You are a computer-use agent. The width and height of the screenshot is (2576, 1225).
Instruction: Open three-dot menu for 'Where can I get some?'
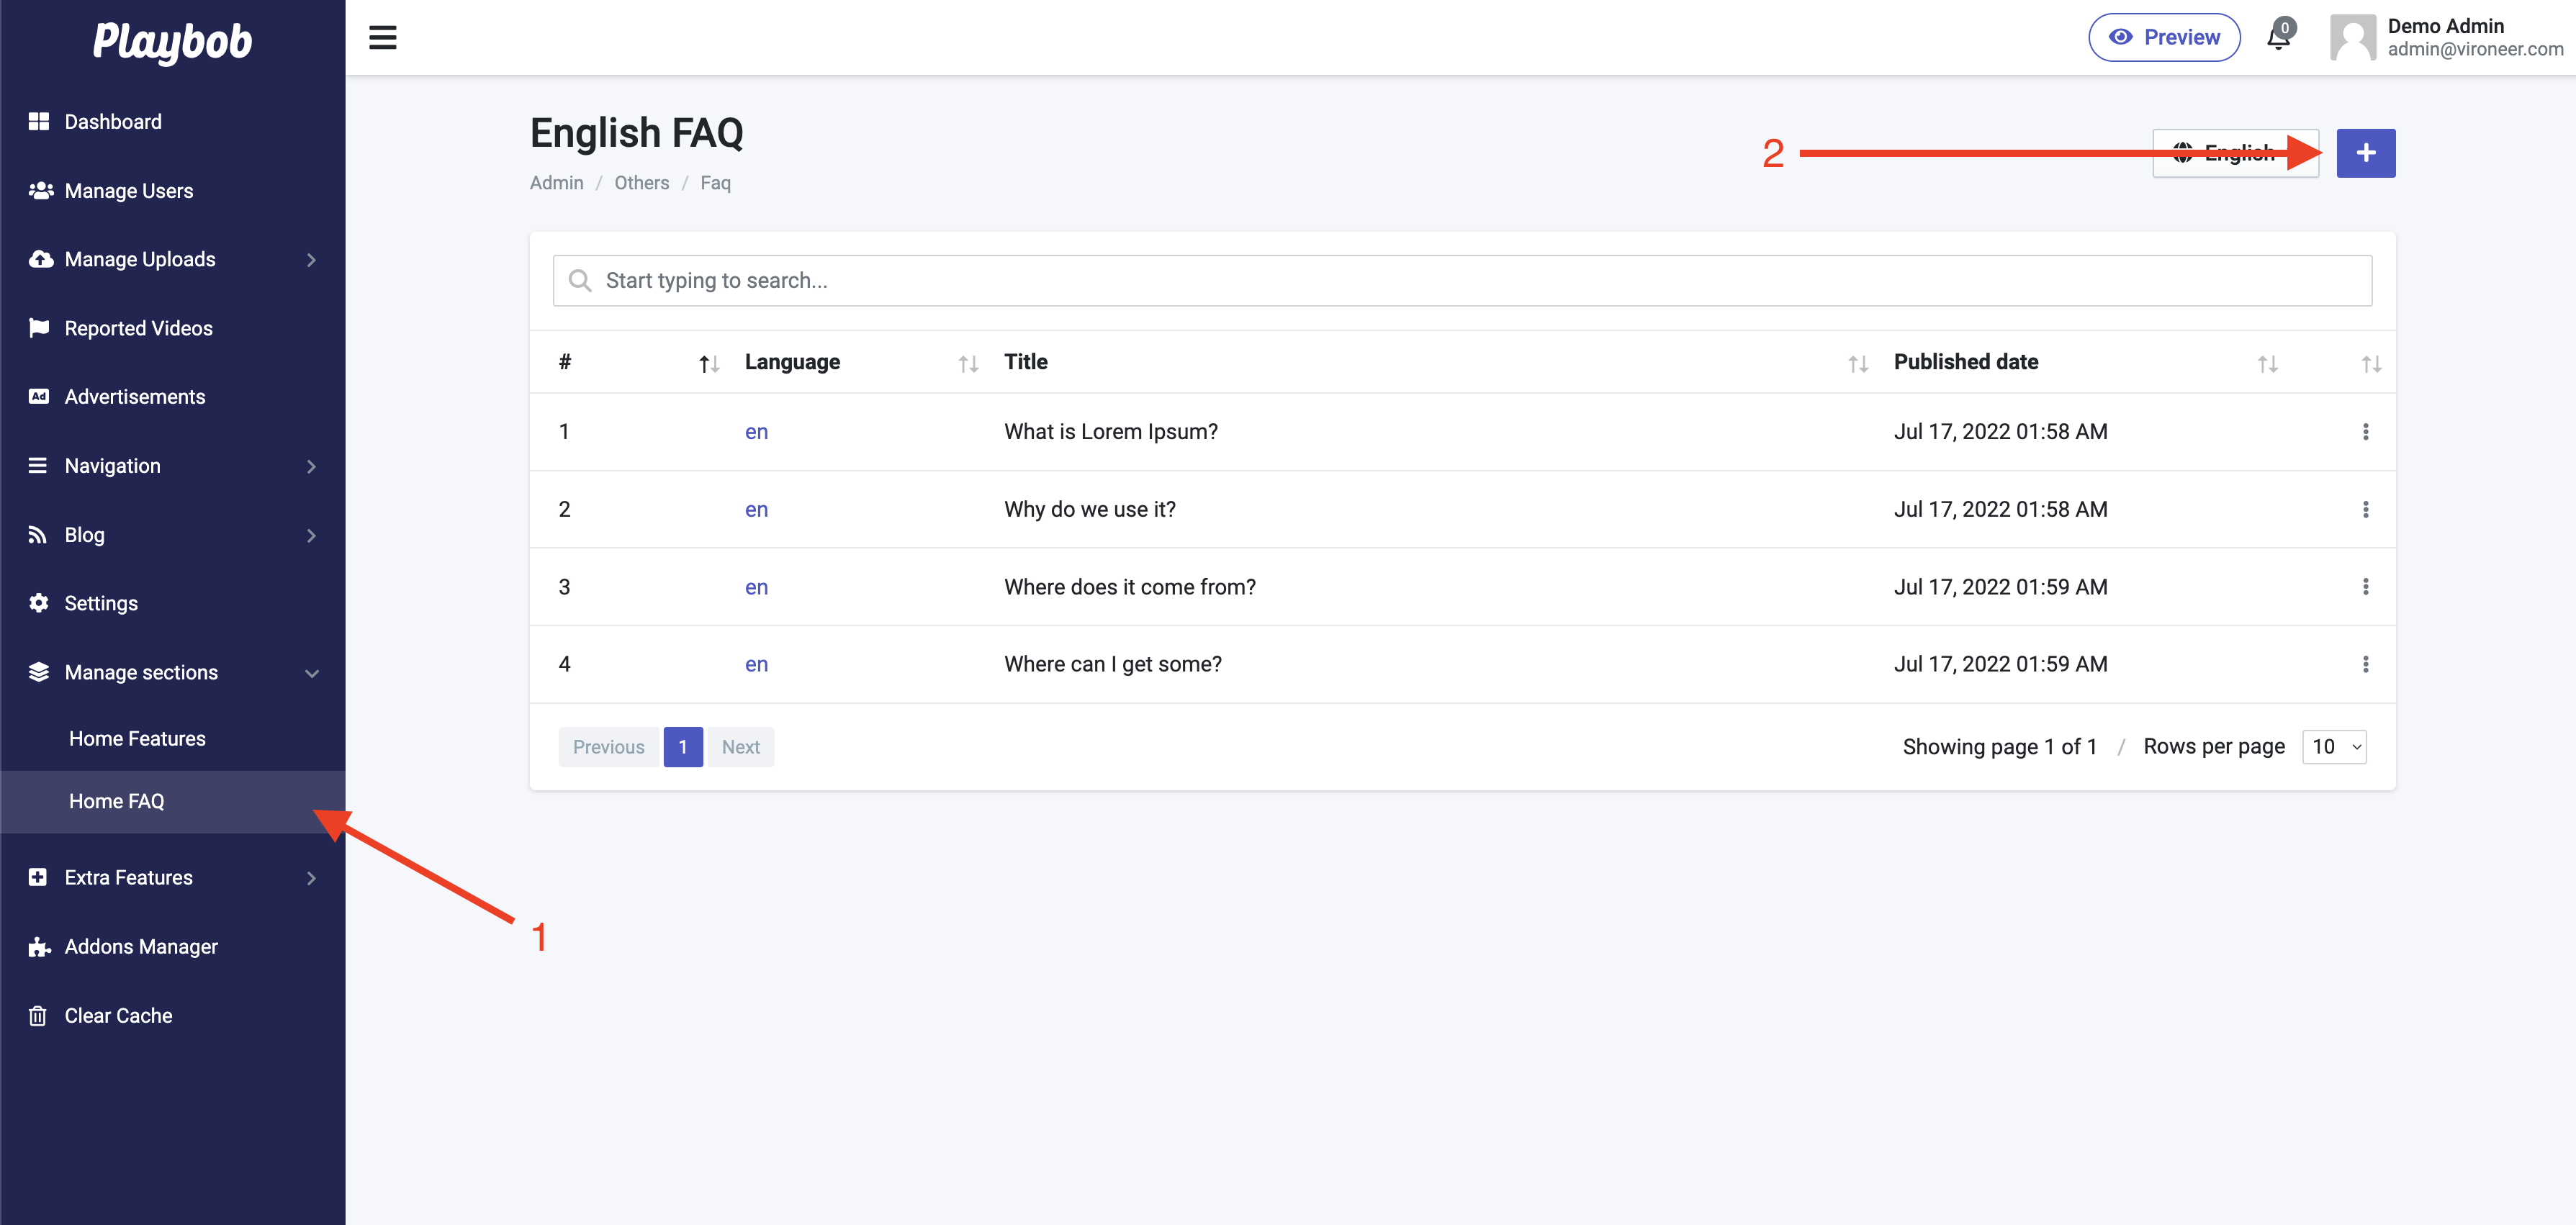[x=2365, y=664]
